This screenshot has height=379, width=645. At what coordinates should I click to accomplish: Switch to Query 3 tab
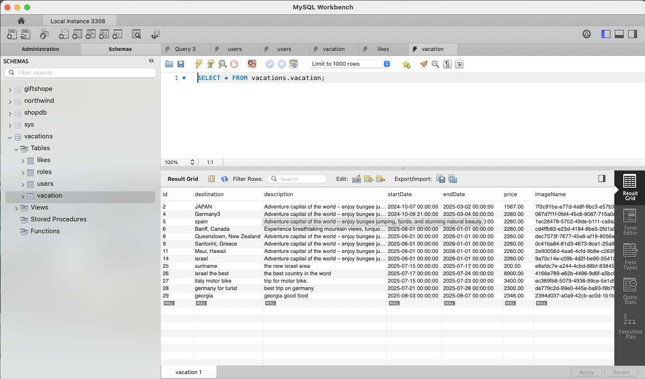[x=185, y=49]
